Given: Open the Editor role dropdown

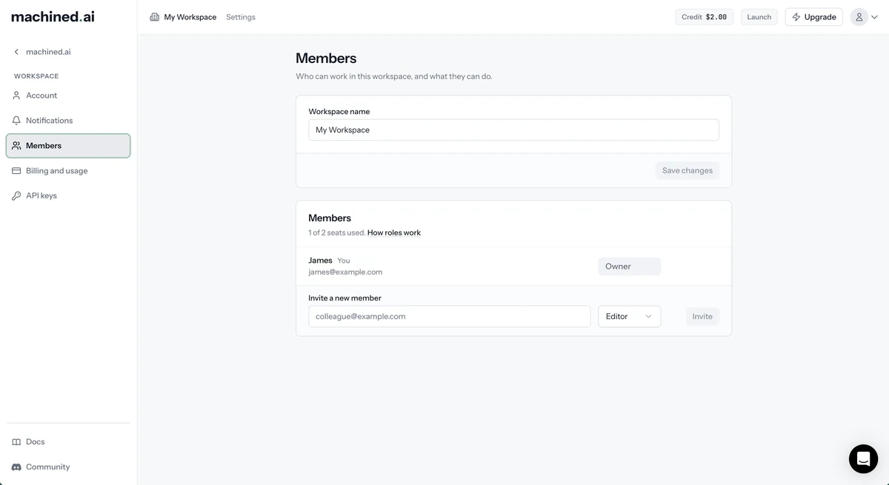Looking at the screenshot, I should click(629, 316).
